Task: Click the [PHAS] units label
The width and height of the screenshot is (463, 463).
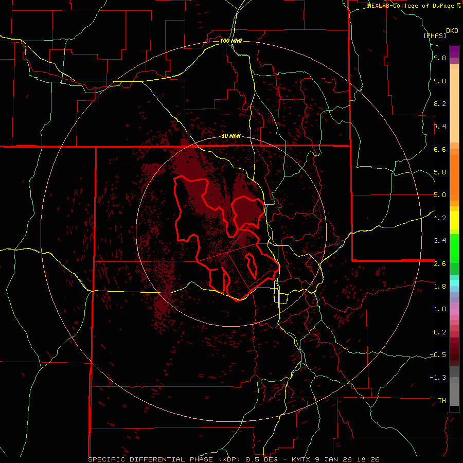Action: (x=435, y=35)
